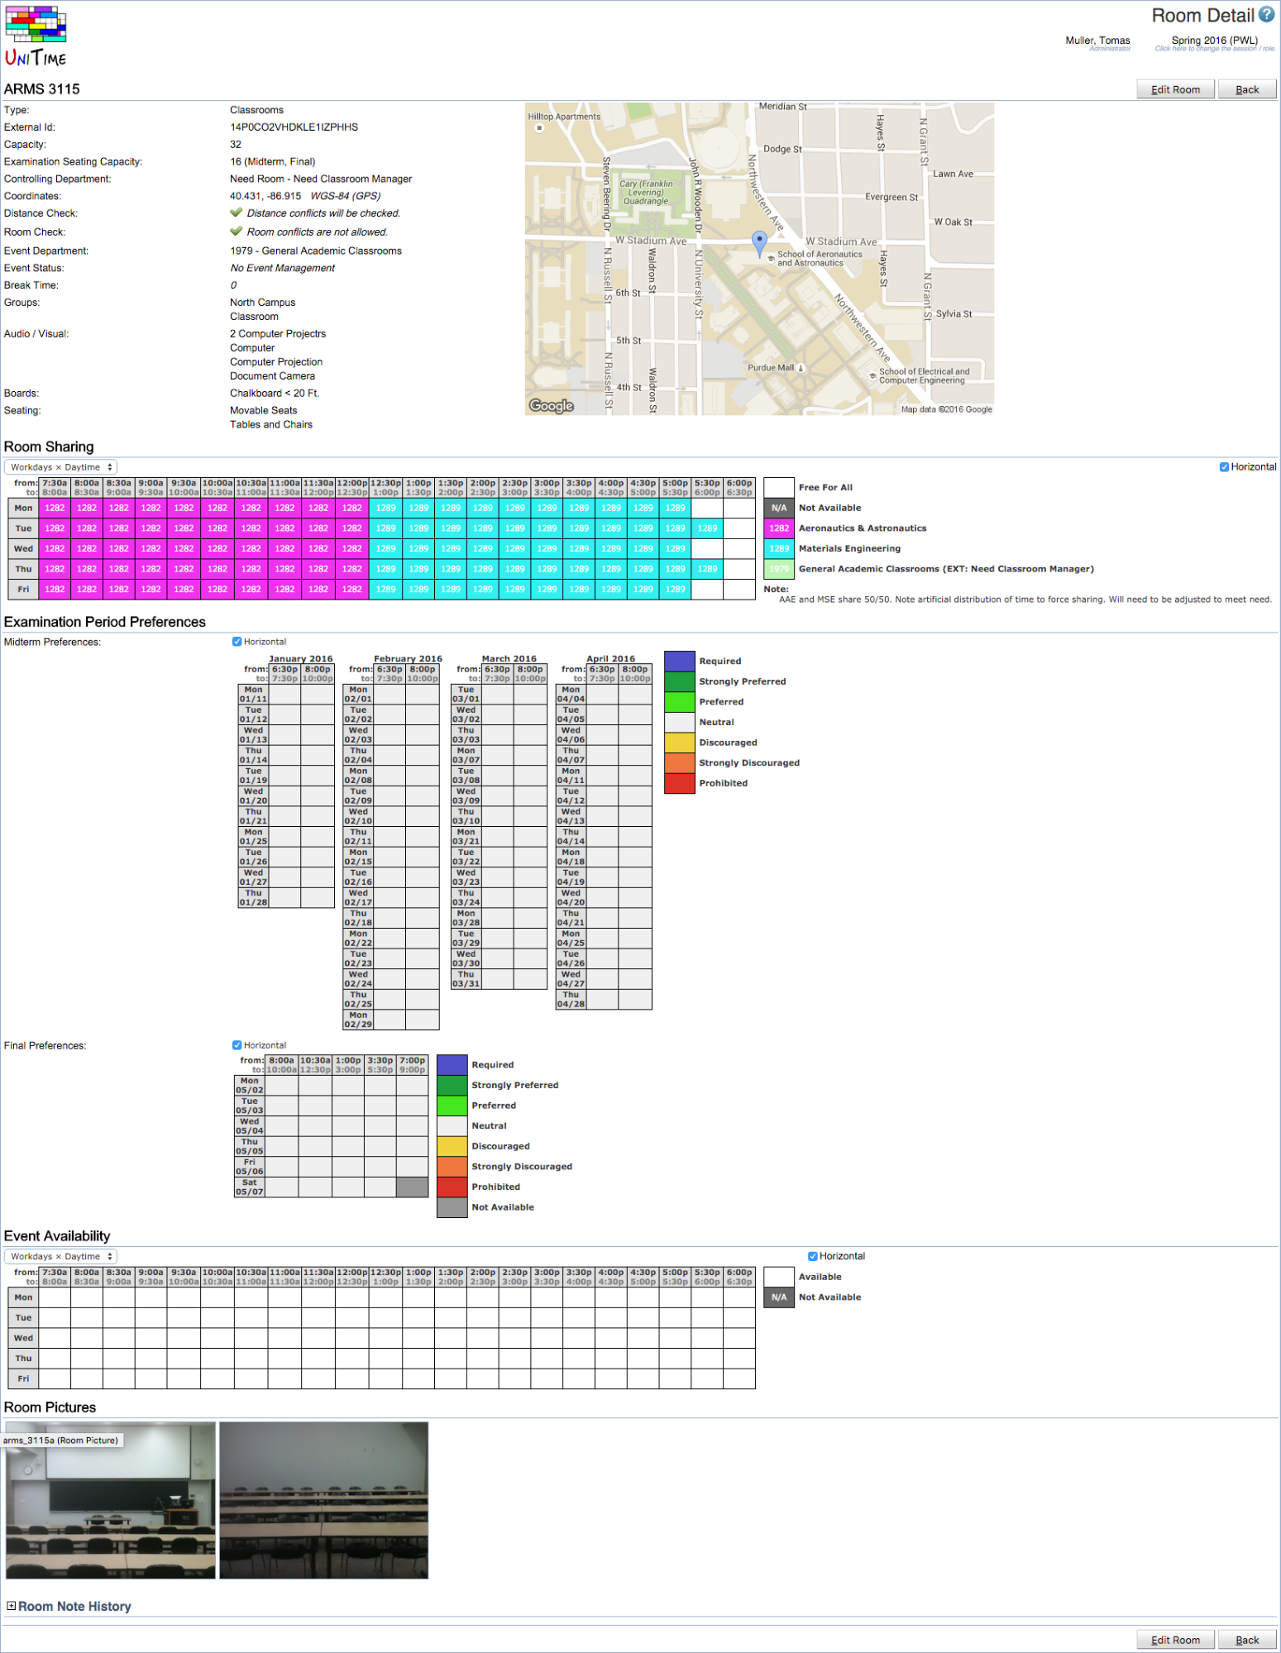
Task: Click Friday 6:00p event availability cell
Action: click(x=739, y=1378)
